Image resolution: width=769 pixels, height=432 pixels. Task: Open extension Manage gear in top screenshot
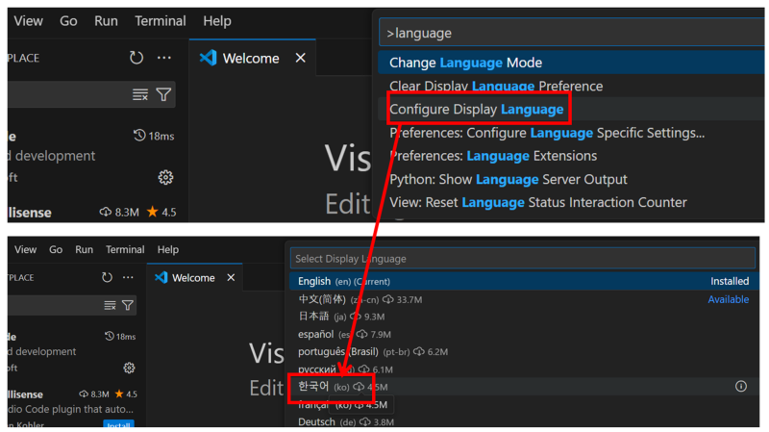[x=165, y=177]
